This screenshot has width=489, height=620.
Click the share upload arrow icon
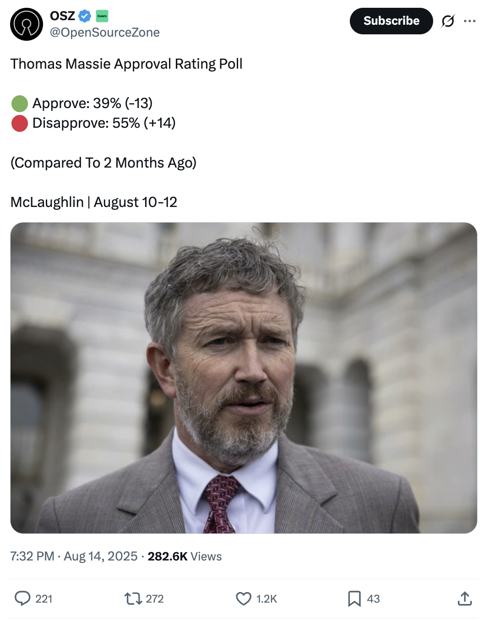pos(465,598)
